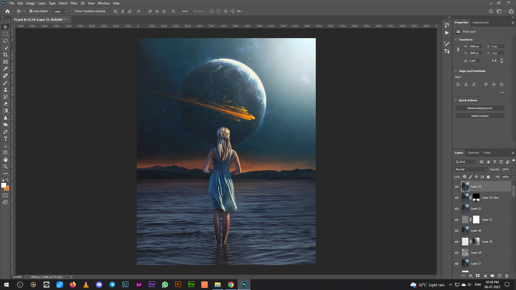Open the Filter menu
516x290 pixels.
[x=74, y=3]
